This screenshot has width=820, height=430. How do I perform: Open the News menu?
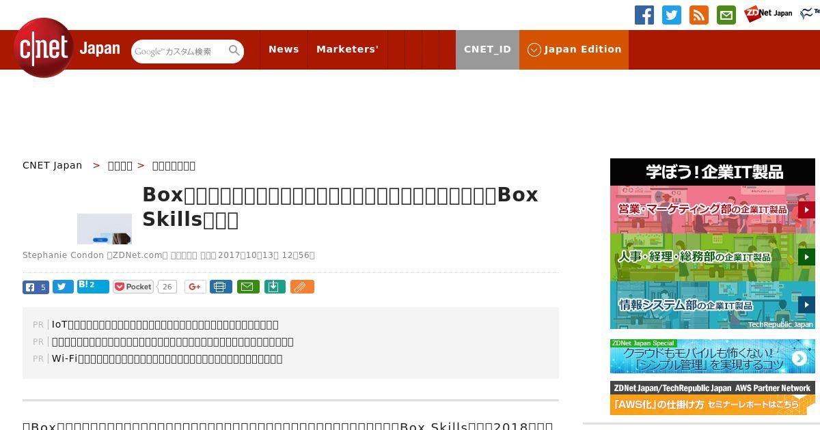click(x=284, y=50)
